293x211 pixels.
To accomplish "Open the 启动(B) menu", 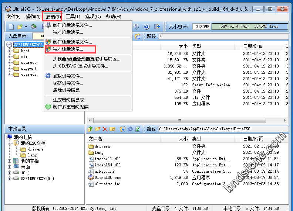I will point(53,17).
